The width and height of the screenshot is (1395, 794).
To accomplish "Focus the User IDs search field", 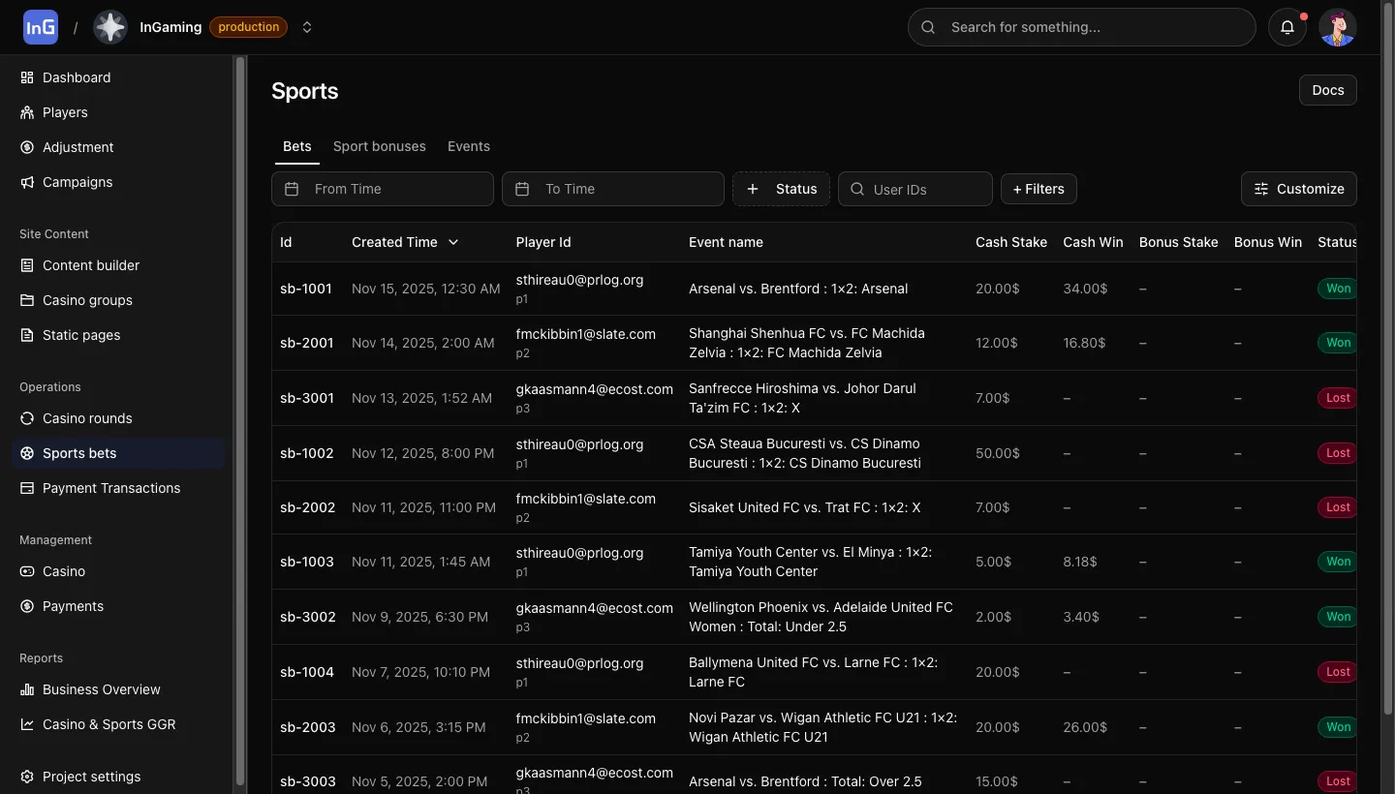I will tap(925, 190).
